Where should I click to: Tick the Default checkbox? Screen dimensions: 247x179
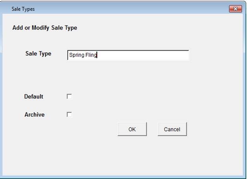[69, 96]
